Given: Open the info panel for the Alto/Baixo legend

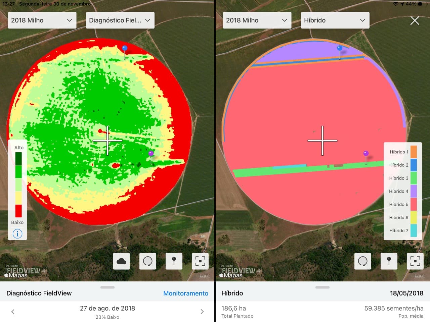Looking at the screenshot, I should coord(17,233).
